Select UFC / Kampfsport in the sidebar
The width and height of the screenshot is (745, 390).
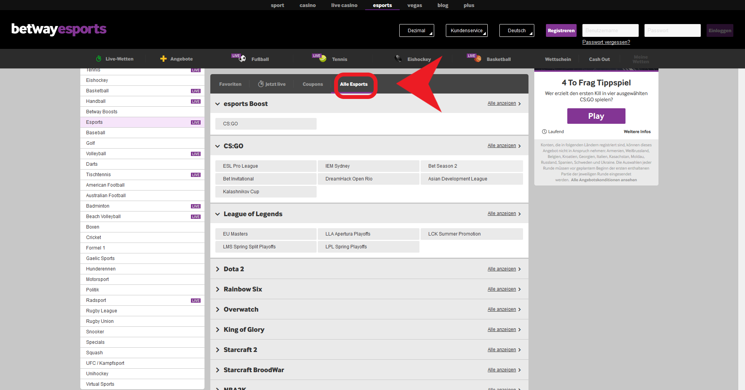click(x=142, y=363)
